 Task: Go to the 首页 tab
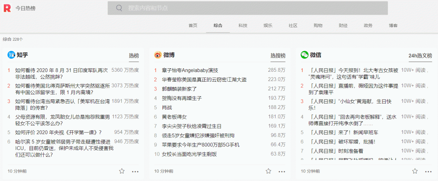click(x=193, y=26)
